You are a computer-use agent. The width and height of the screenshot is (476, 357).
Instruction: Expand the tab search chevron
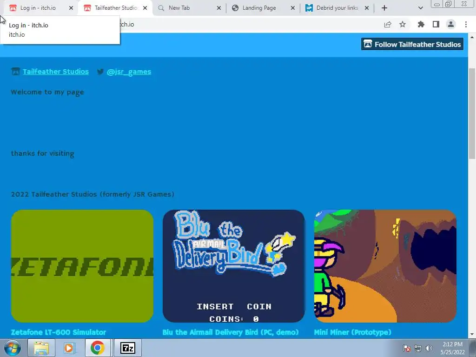420,8
